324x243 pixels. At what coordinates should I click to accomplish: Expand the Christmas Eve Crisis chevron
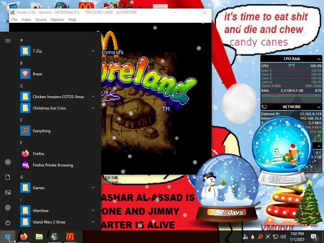[93, 108]
